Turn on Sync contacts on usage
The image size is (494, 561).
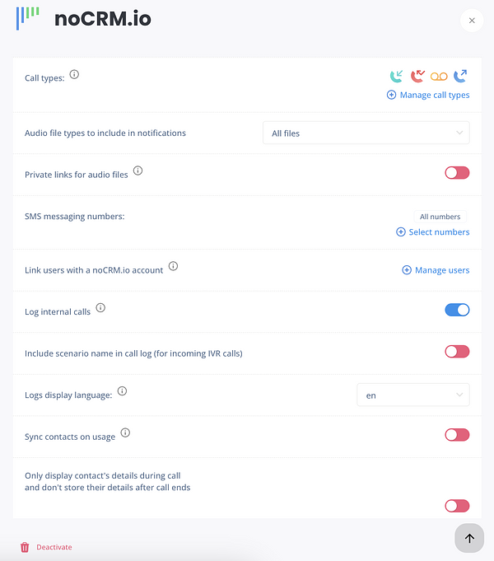(x=457, y=435)
